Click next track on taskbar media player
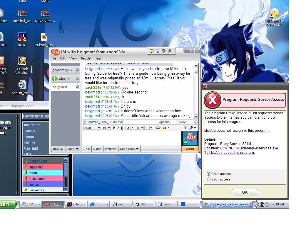This screenshot has width=301, height=225. [x=236, y=204]
